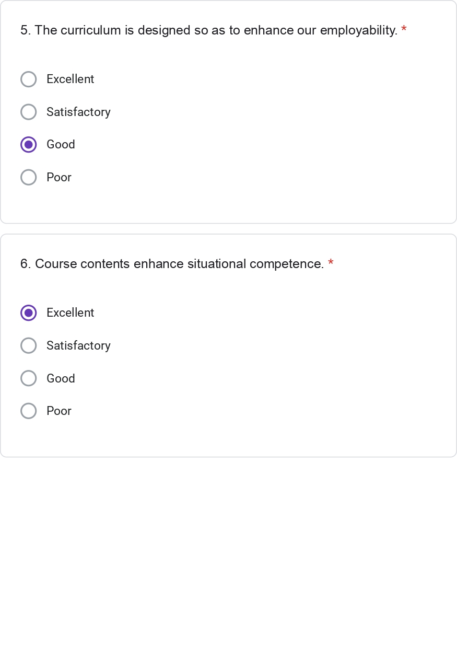This screenshot has width=457, height=648.
Task: Select Excellent radio circle for question 5
Action: pyautogui.click(x=29, y=79)
